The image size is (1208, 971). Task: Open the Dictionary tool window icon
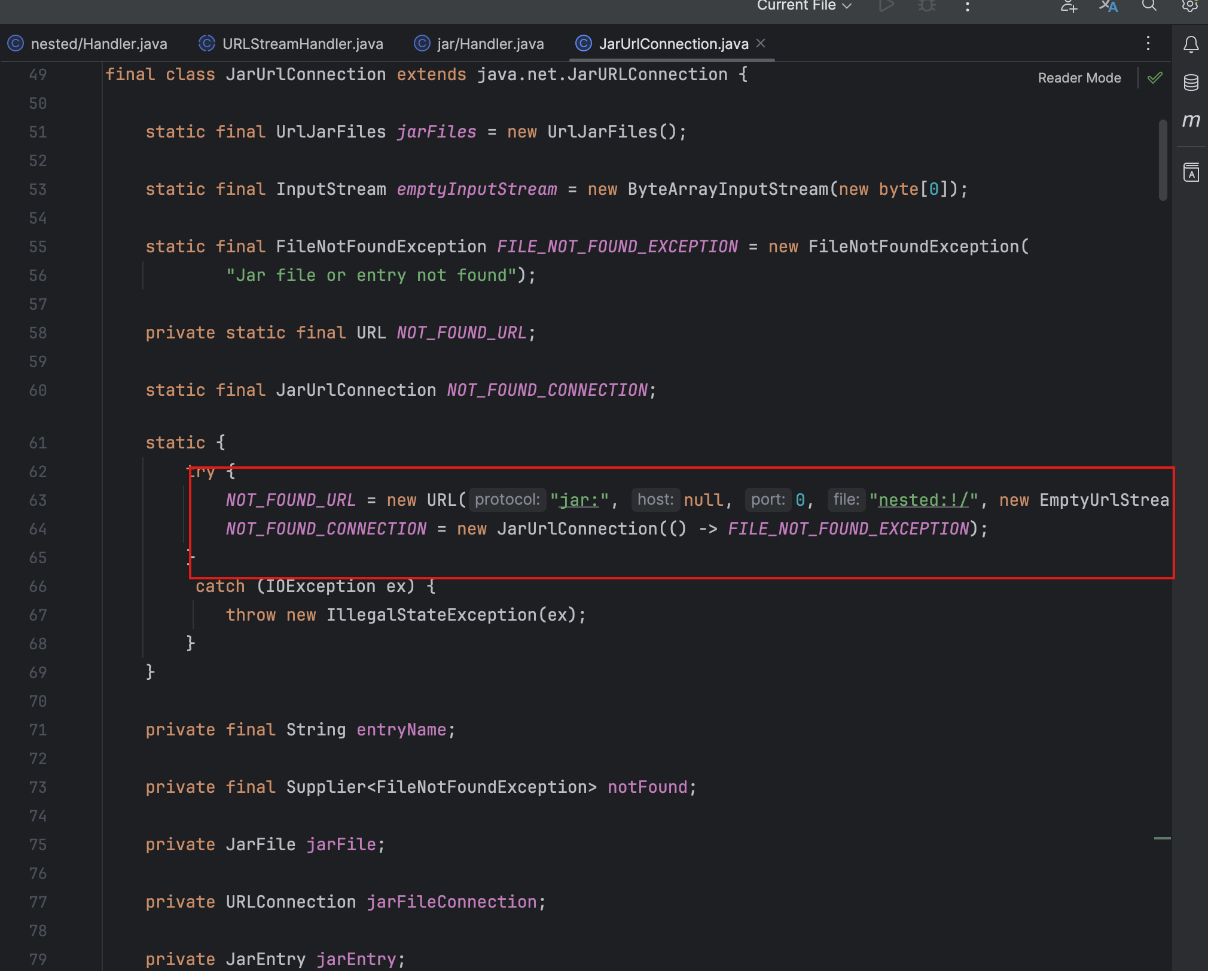(1191, 172)
